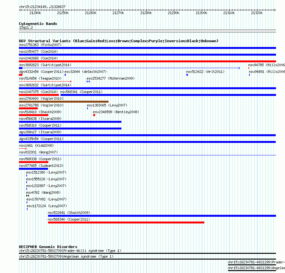Click the esv2346599 (Bentley2008) label

click(116, 112)
